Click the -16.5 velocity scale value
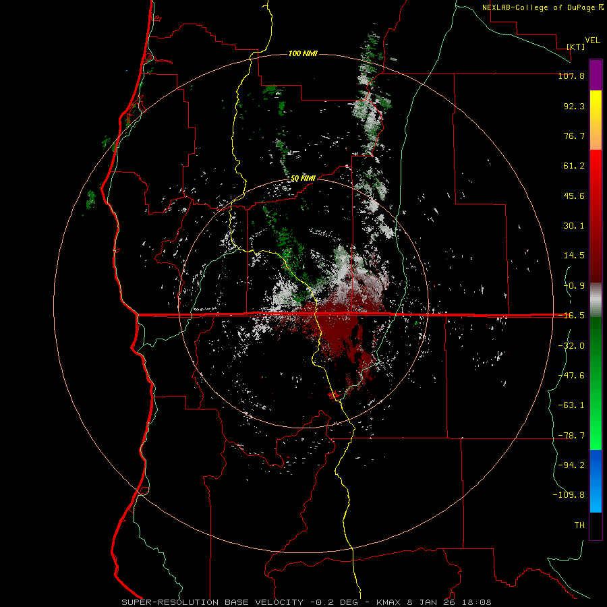The image size is (607, 607). (x=571, y=316)
